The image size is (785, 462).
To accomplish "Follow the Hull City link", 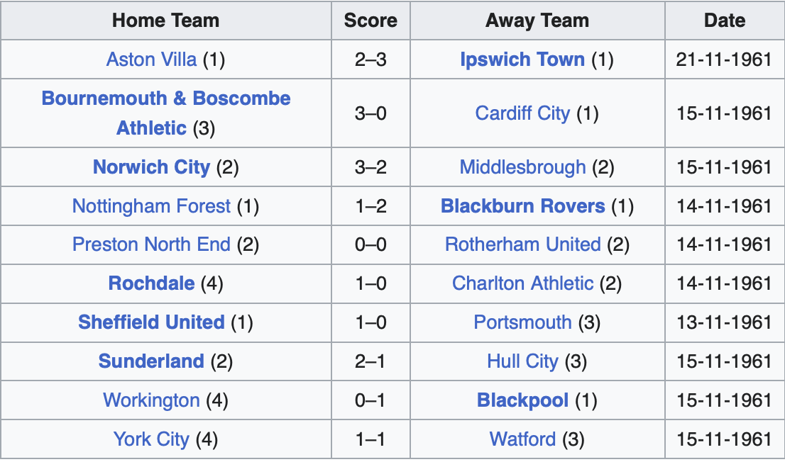I will coord(522,361).
